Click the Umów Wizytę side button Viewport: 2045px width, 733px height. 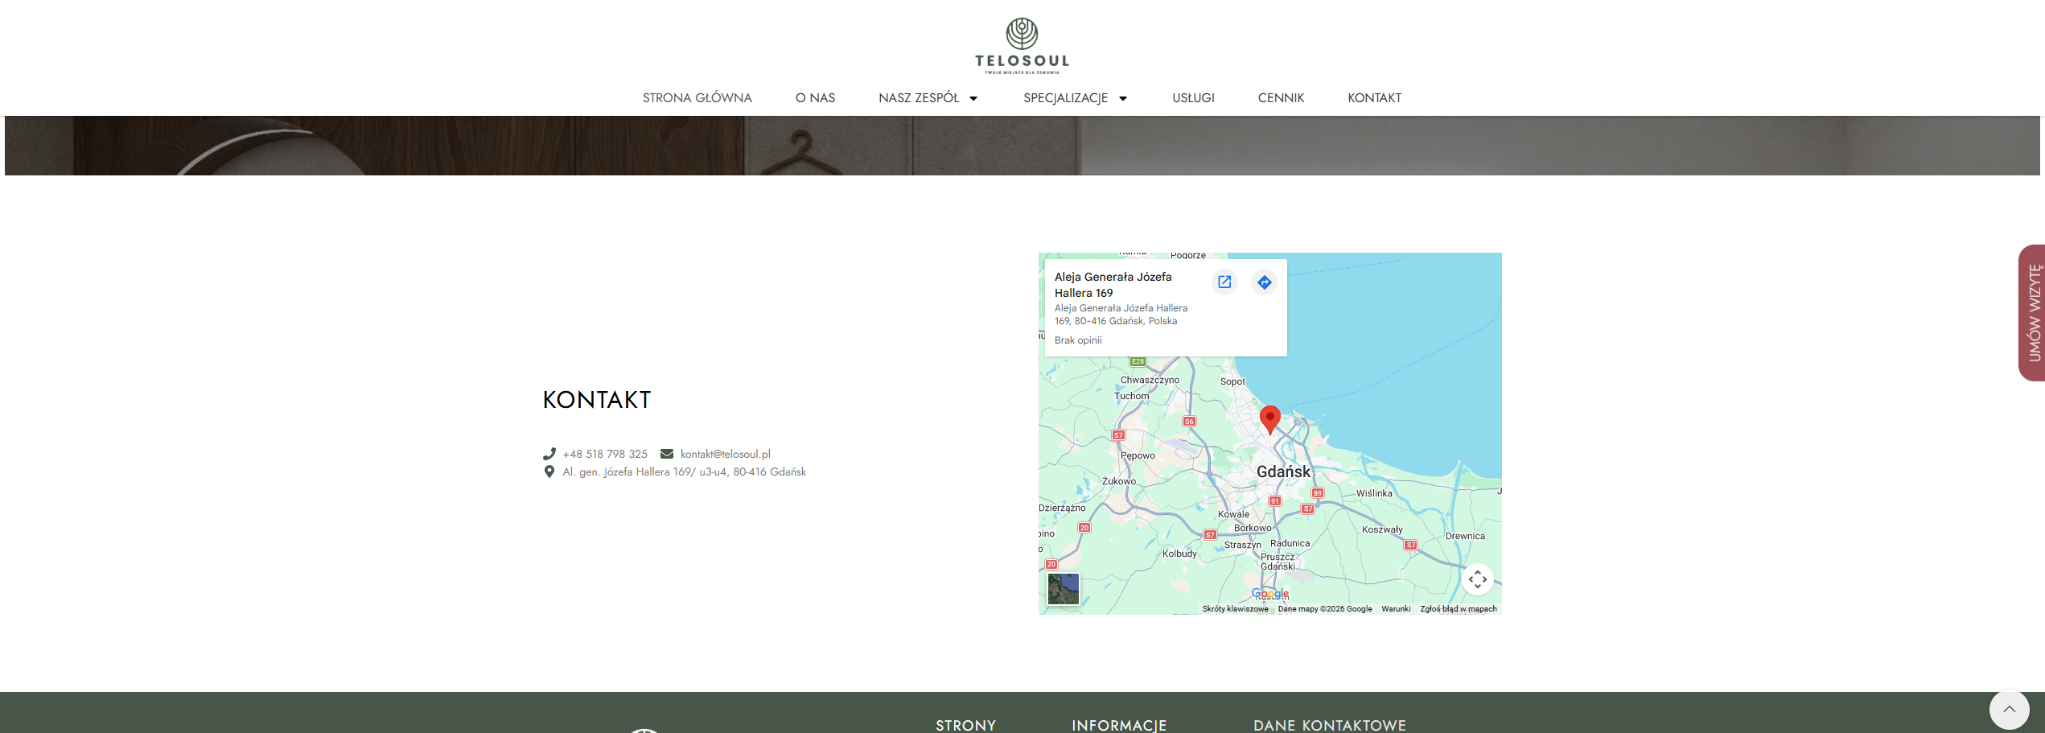coord(2031,313)
